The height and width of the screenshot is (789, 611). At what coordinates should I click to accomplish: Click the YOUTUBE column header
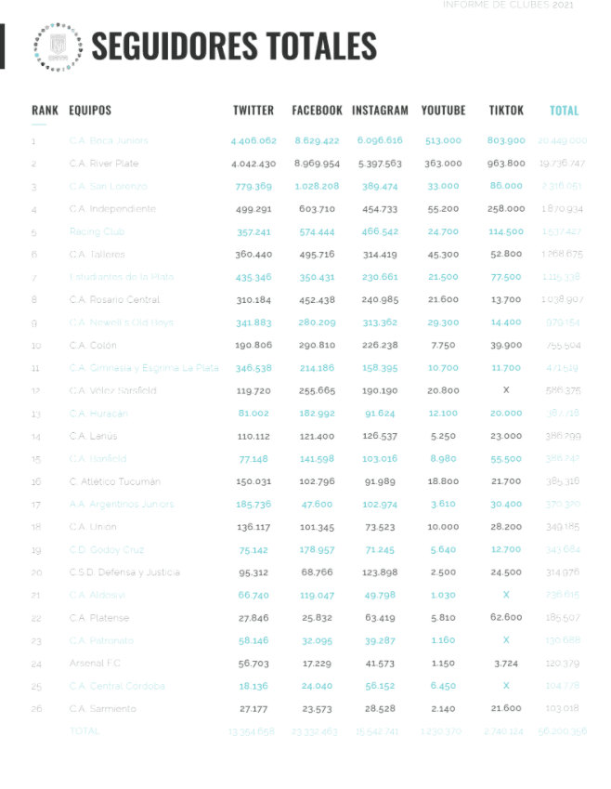tap(443, 111)
